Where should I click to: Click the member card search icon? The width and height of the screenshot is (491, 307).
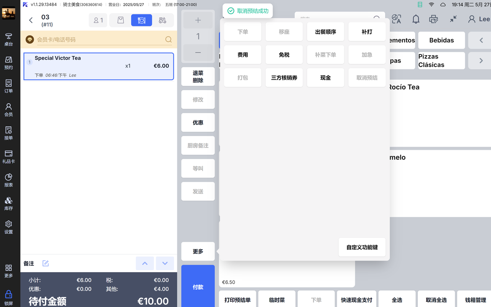pos(168,39)
